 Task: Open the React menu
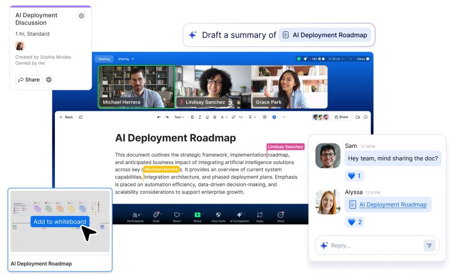177,217
